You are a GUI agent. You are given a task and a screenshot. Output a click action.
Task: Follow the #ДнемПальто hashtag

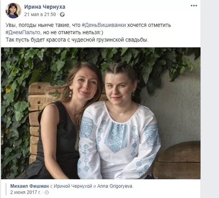pyautogui.click(x=23, y=32)
